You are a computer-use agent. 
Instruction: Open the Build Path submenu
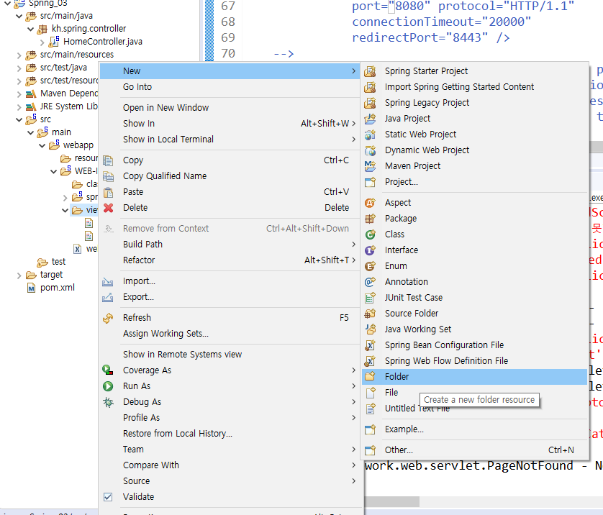[x=230, y=245]
